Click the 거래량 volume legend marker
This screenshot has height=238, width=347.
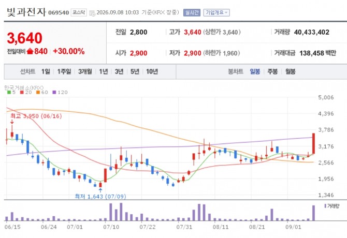click(325, 206)
